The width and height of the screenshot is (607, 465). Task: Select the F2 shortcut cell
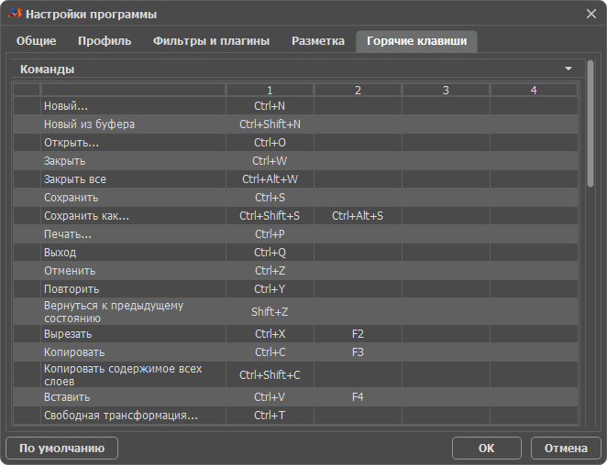358,334
